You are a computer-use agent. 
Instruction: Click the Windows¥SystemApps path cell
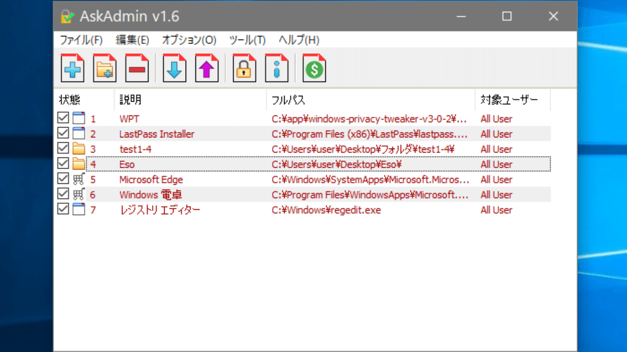coord(370,179)
